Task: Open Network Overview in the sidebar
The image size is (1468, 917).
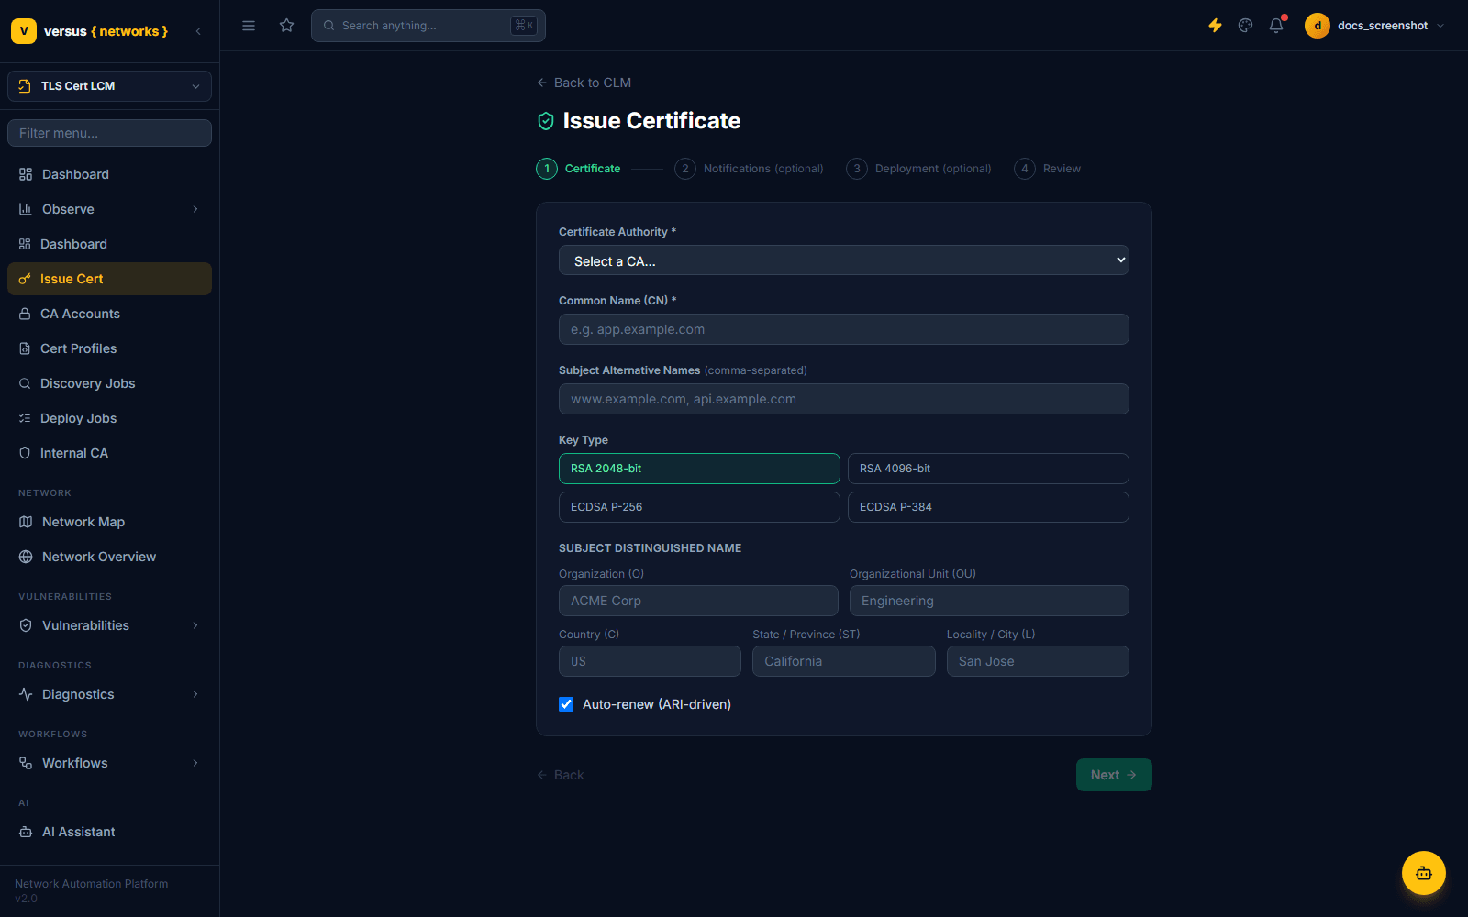Action: click(x=109, y=557)
